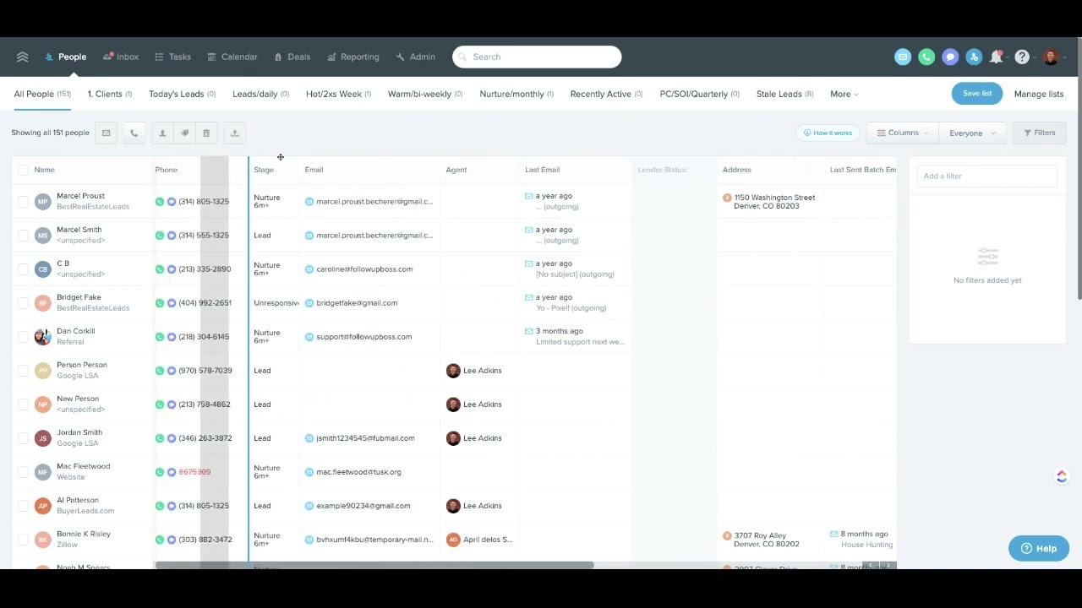The height and width of the screenshot is (608, 1082).
Task: Click email icon beside bridgetfake@gmail.com
Action: pos(309,303)
